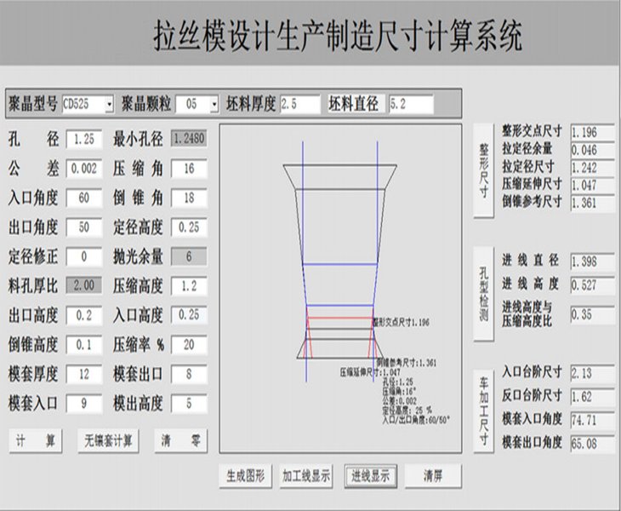Click the 压缩率 % input showing 20

click(189, 344)
